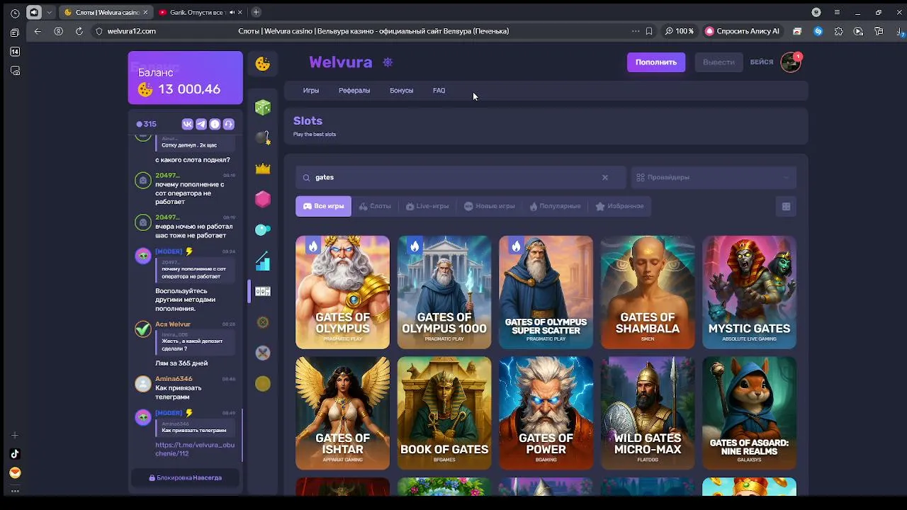
Task: Launch the Gates of Ishtar game
Action: click(342, 413)
